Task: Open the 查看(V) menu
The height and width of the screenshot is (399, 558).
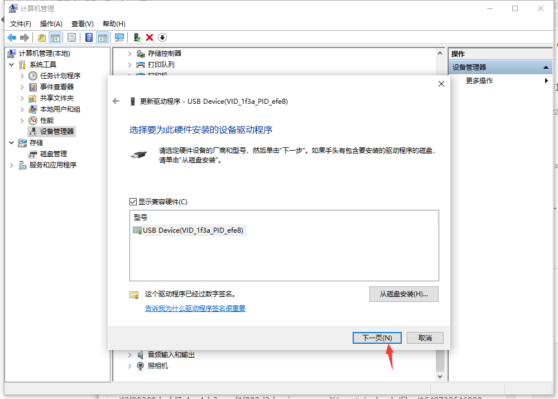Action: click(81, 23)
